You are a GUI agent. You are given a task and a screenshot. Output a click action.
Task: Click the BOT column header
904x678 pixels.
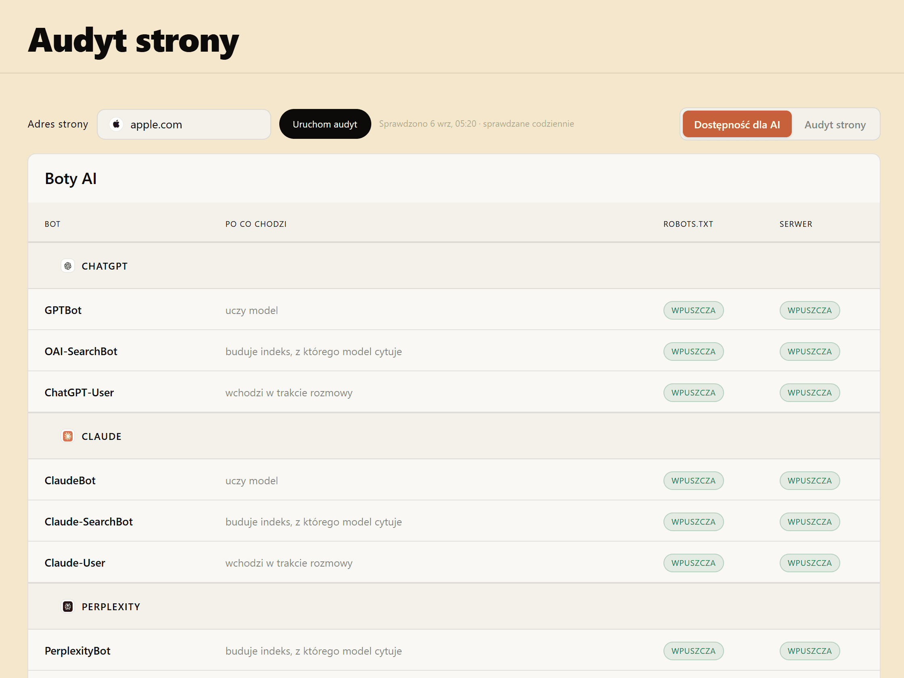[52, 224]
